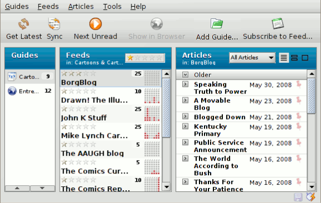The image size is (321, 203).
Task: Expand the Thanks For Your Patience article
Action: tap(185, 181)
